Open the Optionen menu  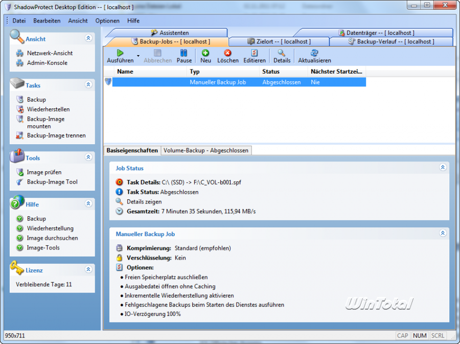107,21
